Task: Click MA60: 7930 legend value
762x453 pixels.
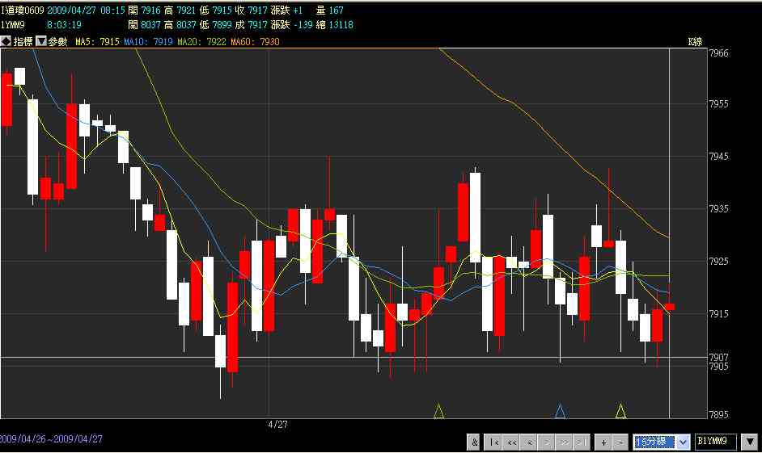Action: tap(255, 42)
